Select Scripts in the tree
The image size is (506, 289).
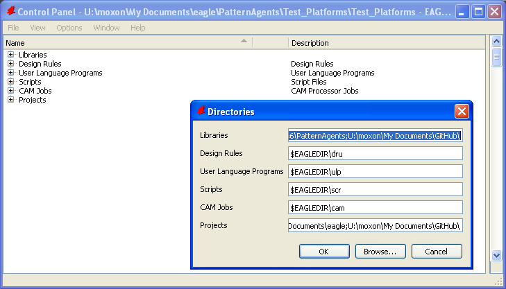tap(30, 82)
